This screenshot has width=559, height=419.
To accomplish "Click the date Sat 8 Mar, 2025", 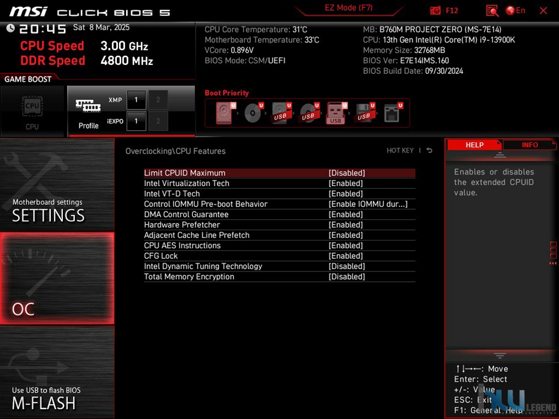I will (101, 28).
